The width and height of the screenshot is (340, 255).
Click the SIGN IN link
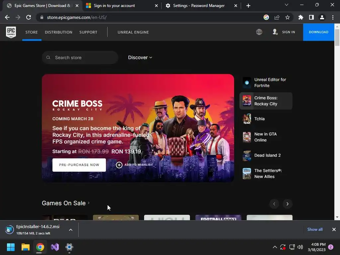tap(289, 32)
